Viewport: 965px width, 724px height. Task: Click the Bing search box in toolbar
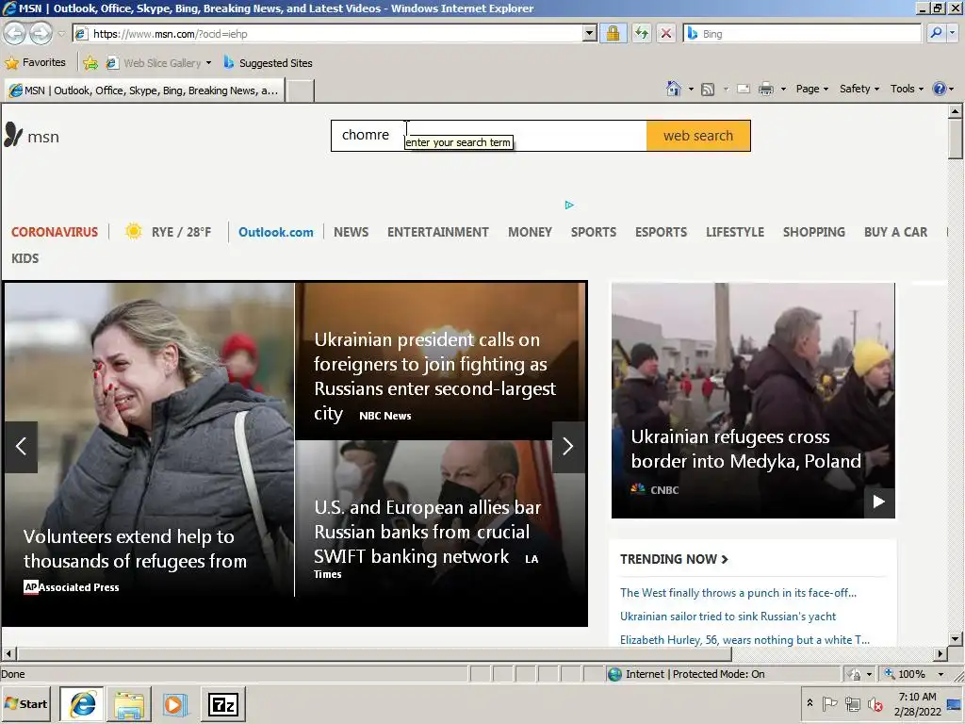point(801,34)
